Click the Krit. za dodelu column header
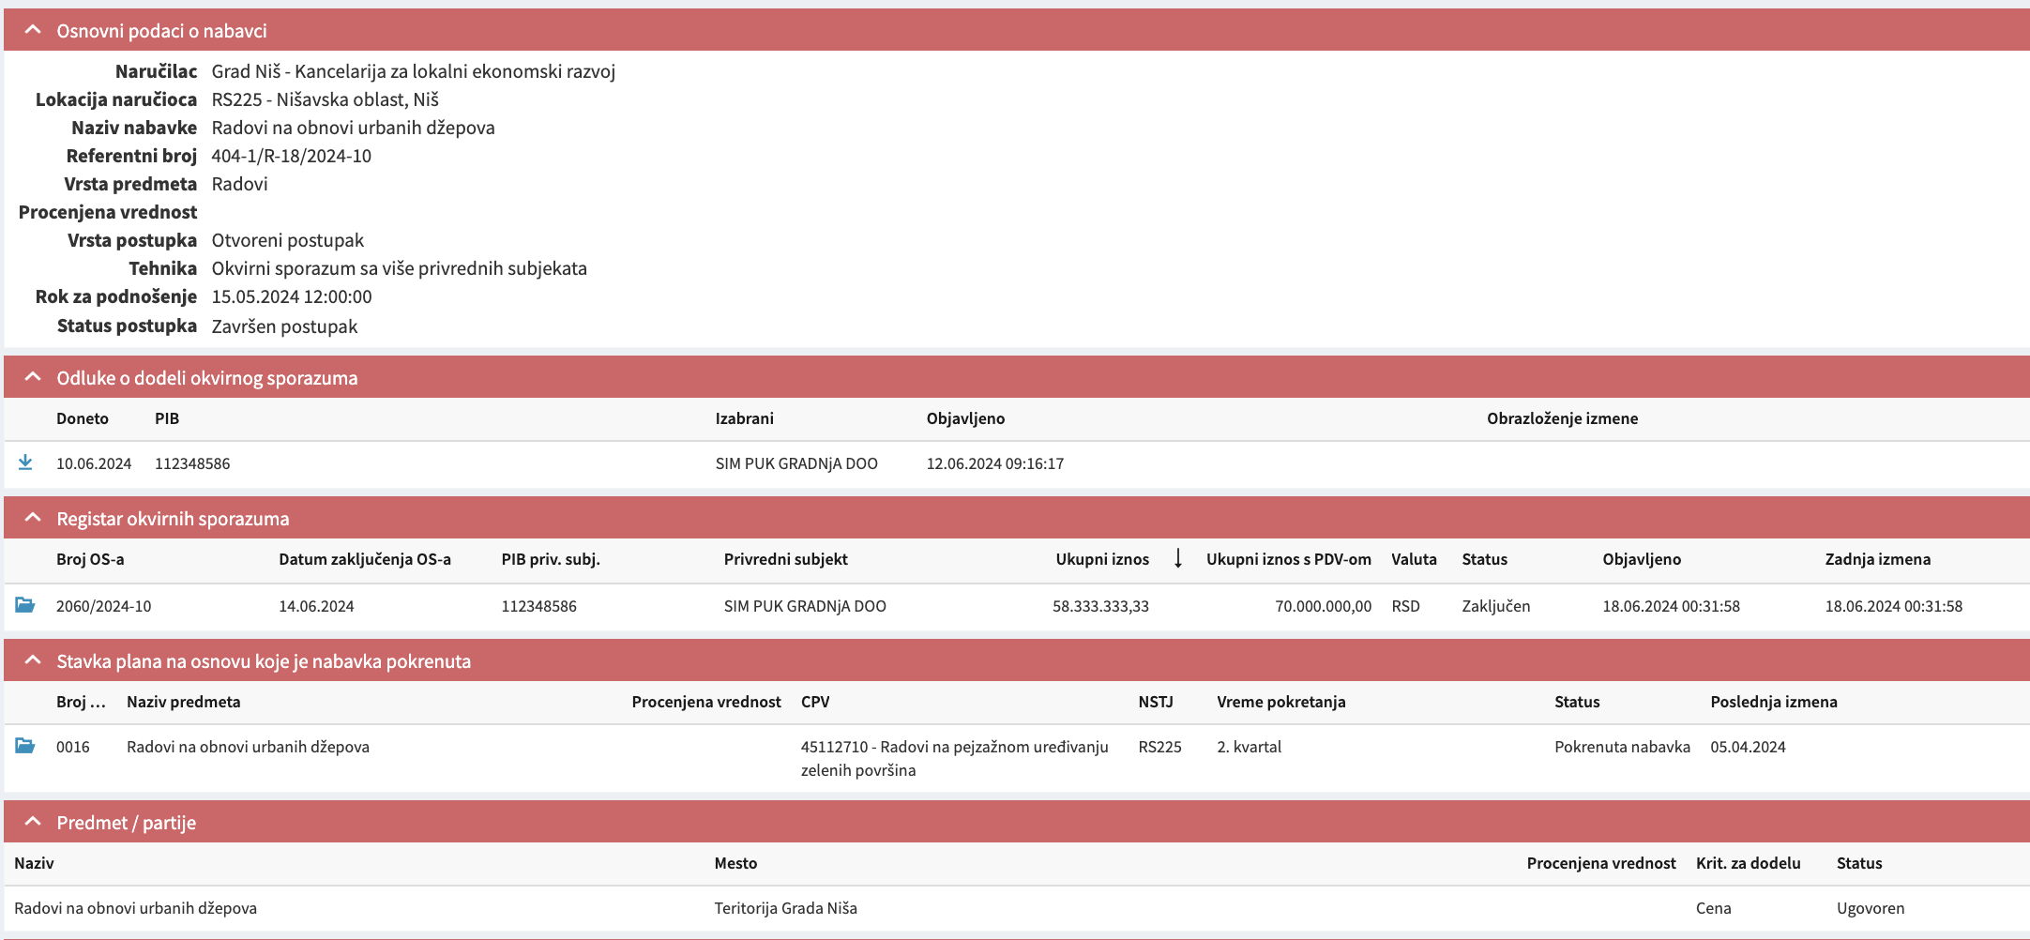The width and height of the screenshot is (2030, 940). (x=1748, y=863)
